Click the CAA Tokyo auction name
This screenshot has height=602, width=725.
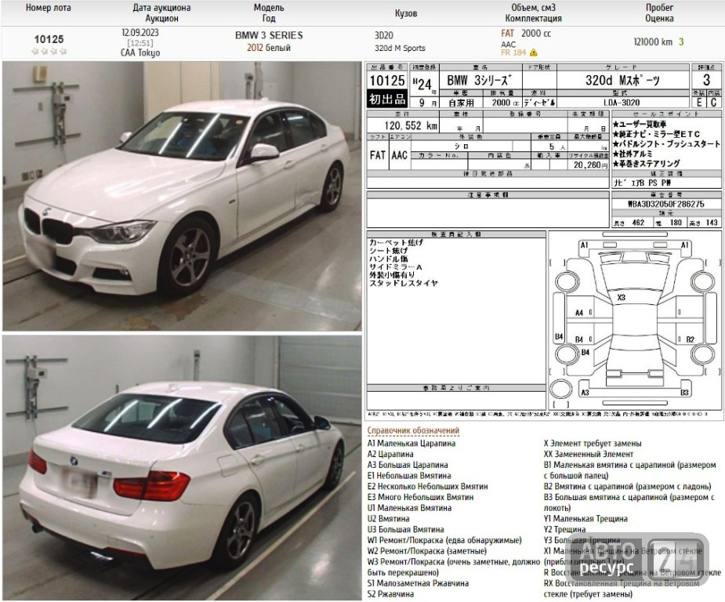point(140,53)
